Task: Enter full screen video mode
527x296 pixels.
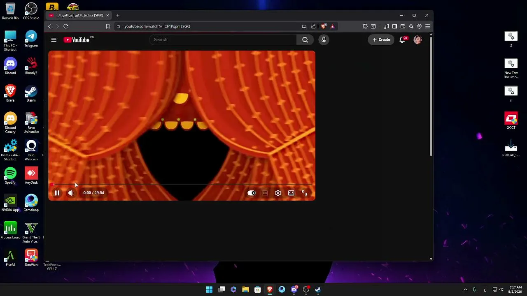Action: tap(304, 193)
